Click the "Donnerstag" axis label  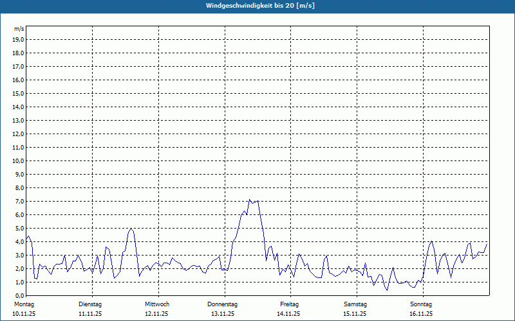point(223,304)
